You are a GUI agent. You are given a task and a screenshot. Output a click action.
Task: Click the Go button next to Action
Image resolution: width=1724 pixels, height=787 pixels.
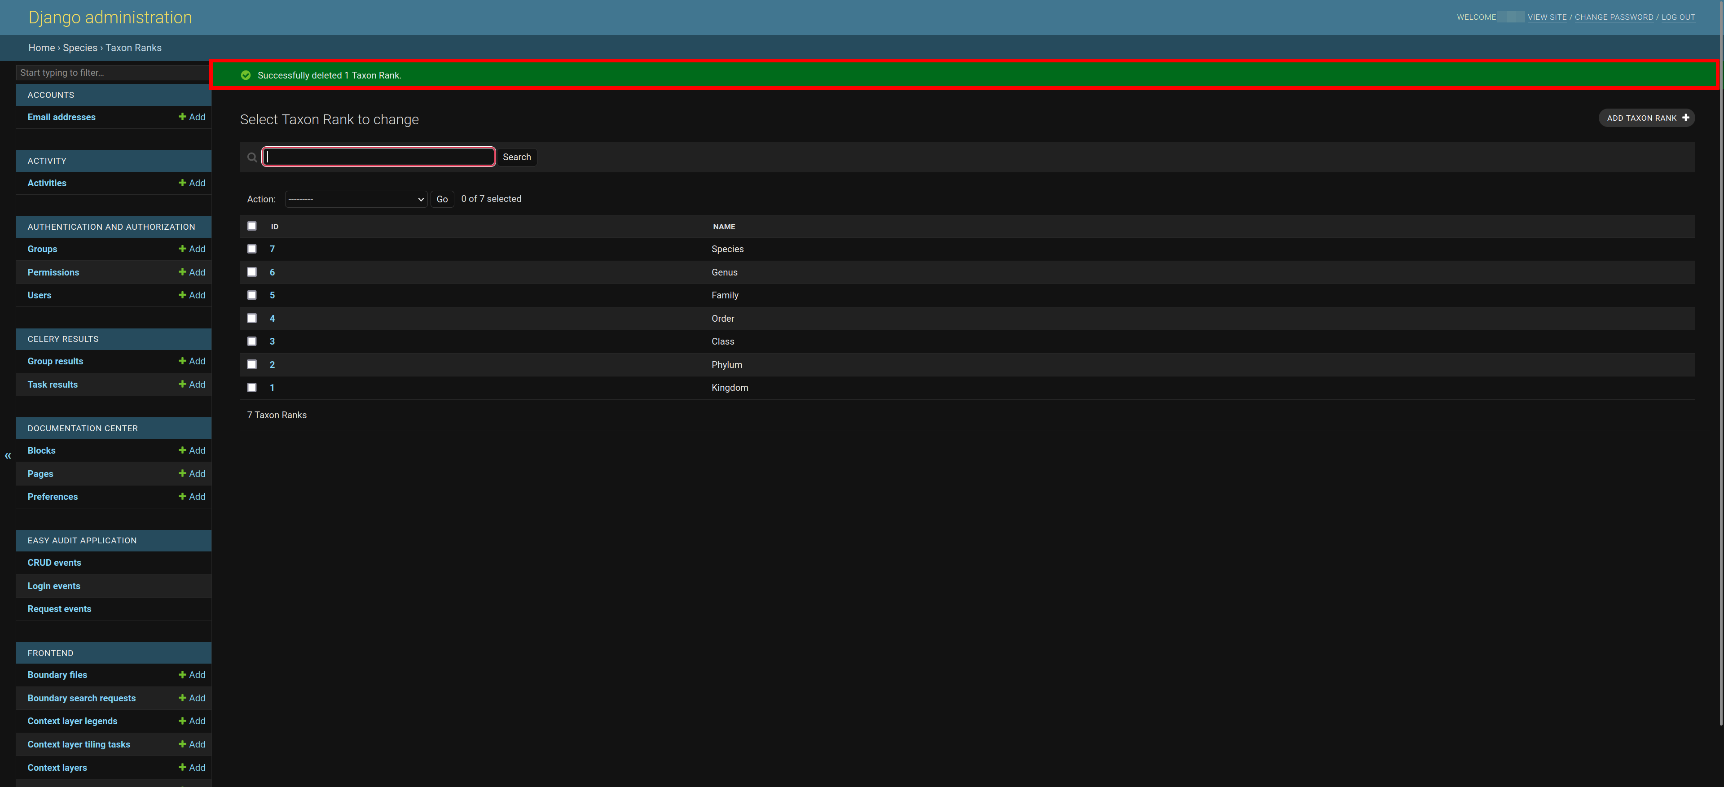coord(441,199)
